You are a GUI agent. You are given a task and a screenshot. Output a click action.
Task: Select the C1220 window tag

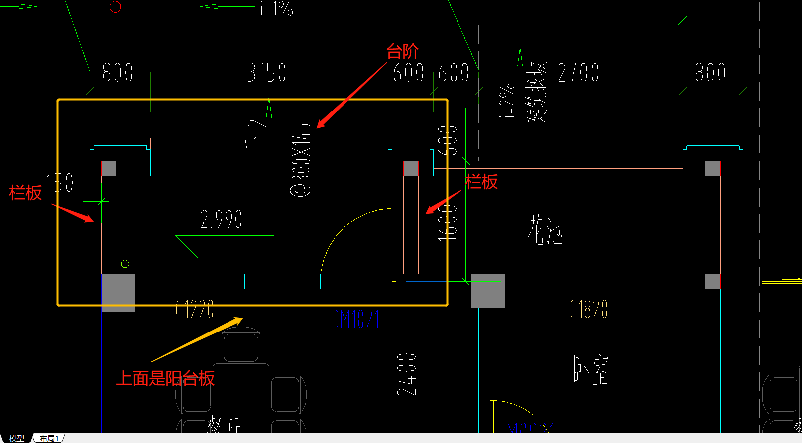click(x=195, y=309)
